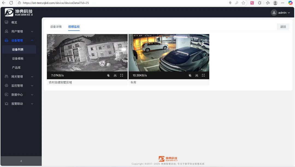The image size is (295, 167).
Task: Expand the 车库 video to fullscreen
Action: pyautogui.click(x=203, y=75)
